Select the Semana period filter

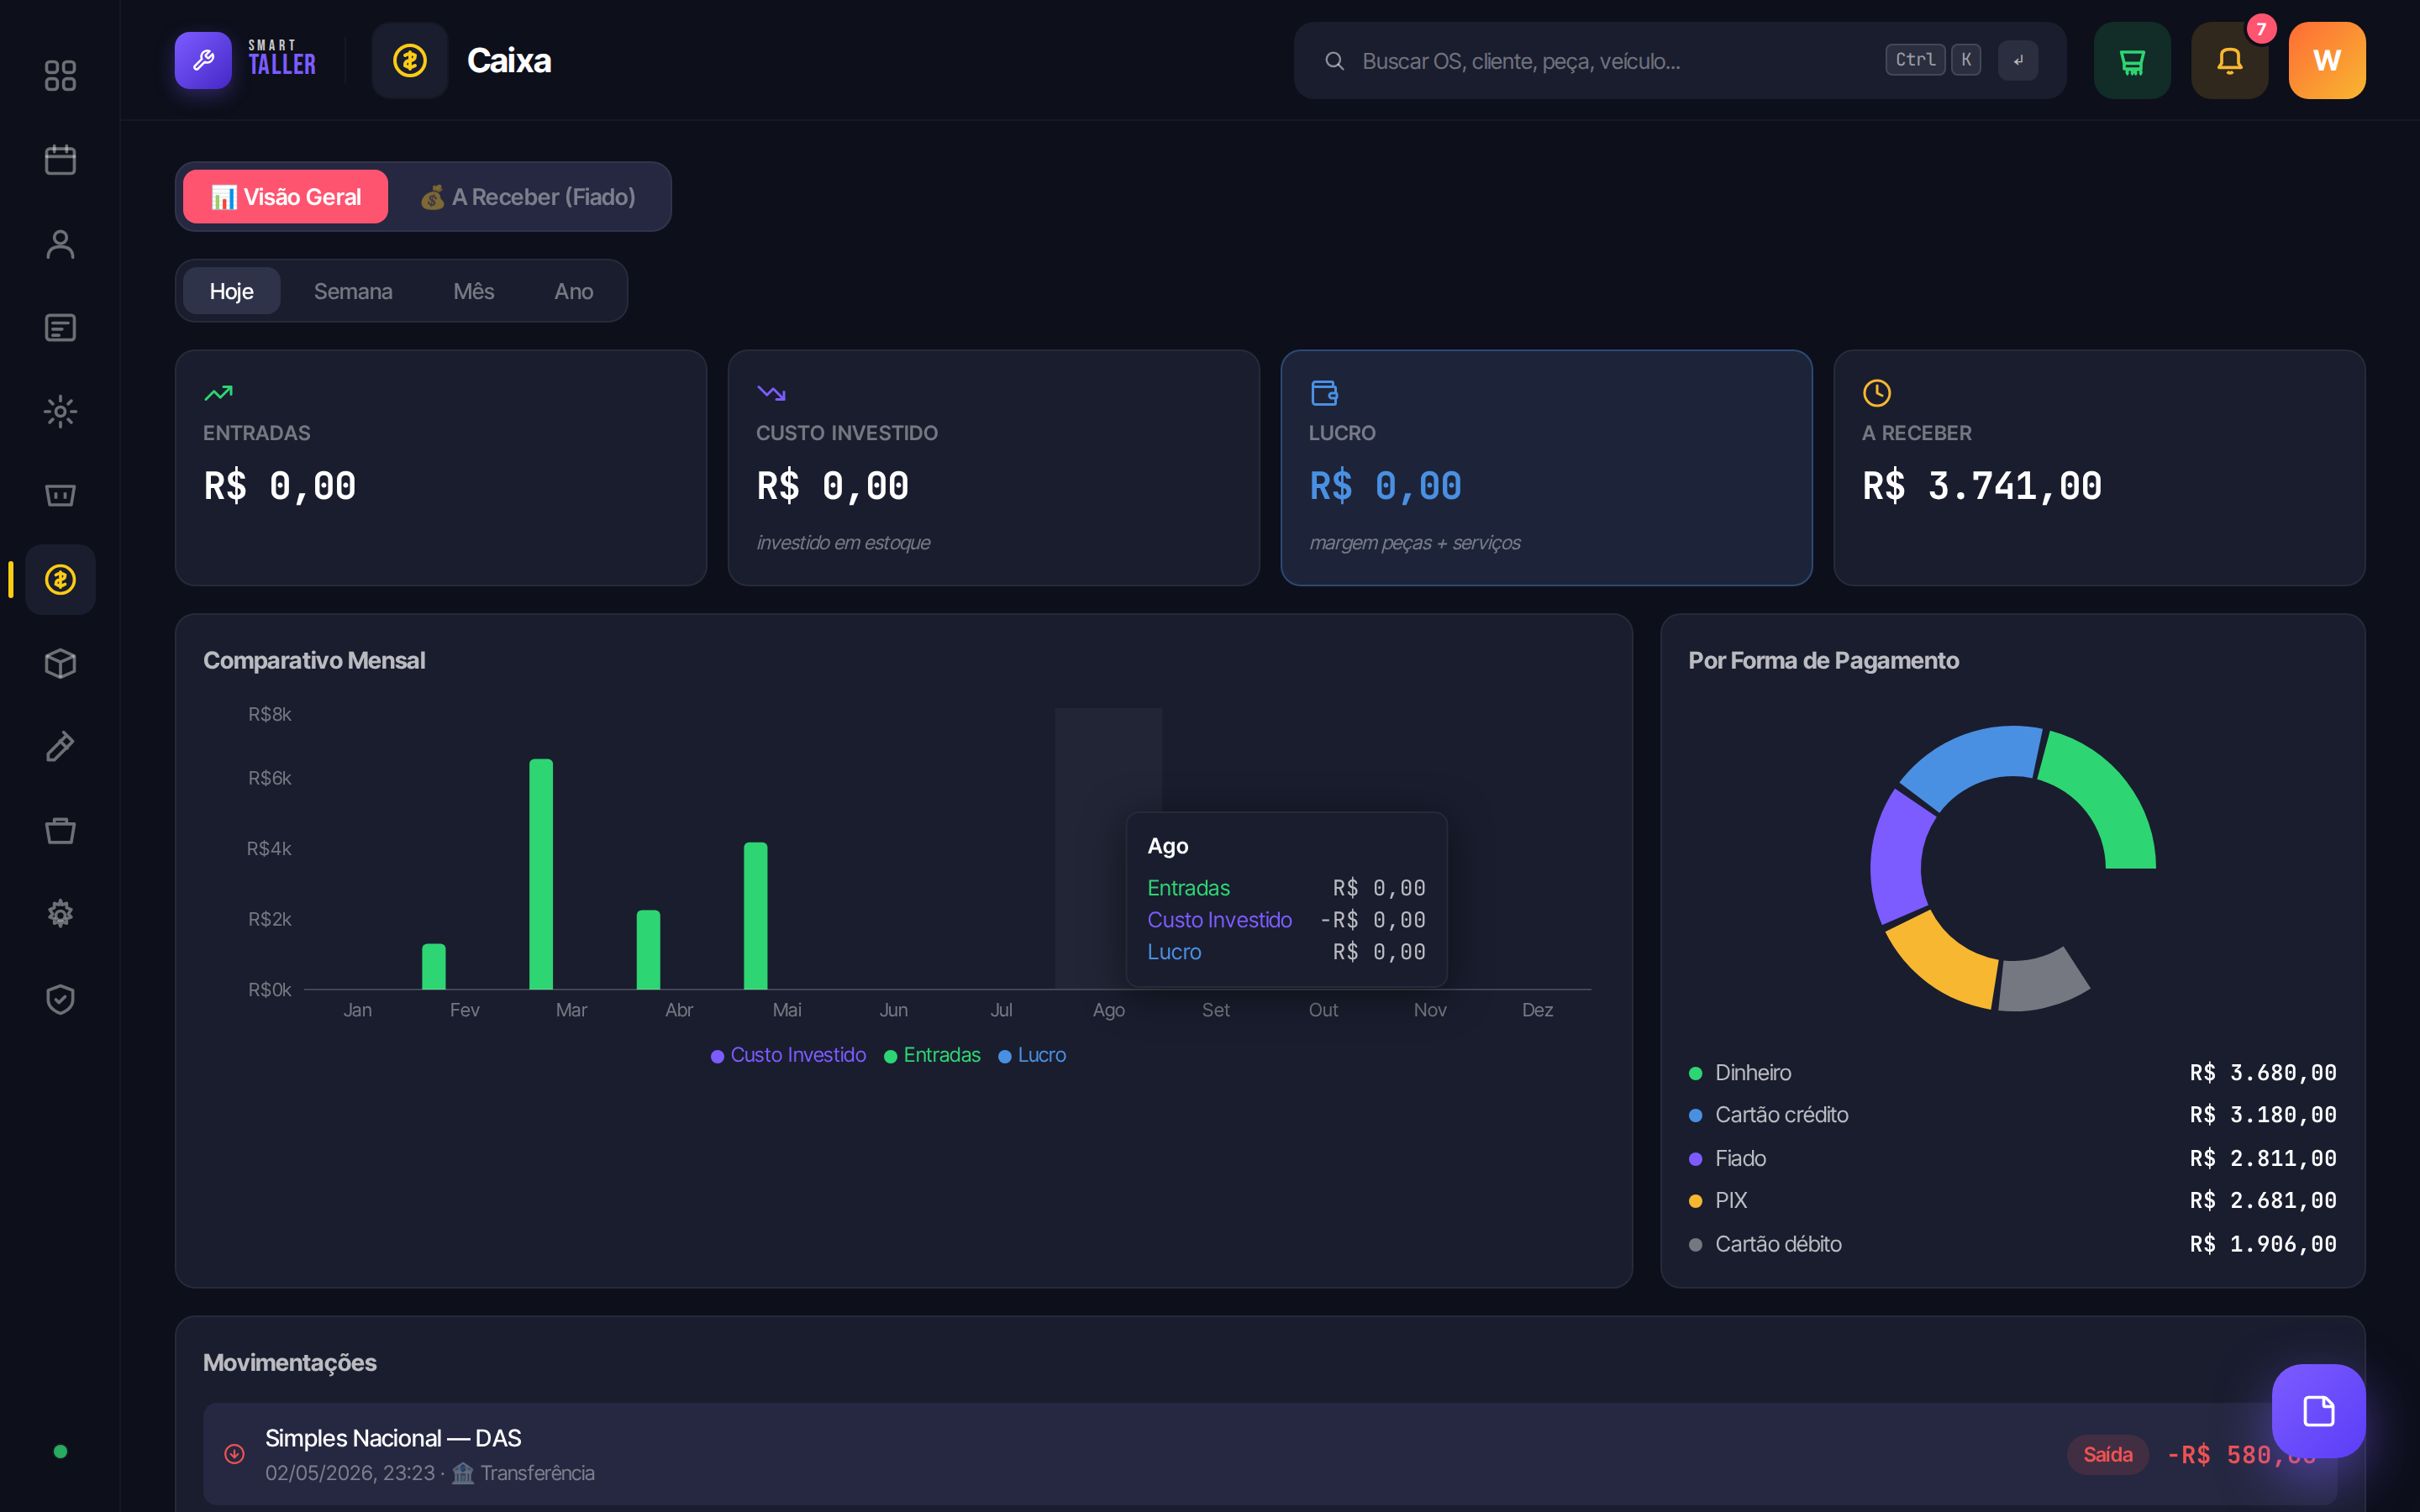(353, 291)
